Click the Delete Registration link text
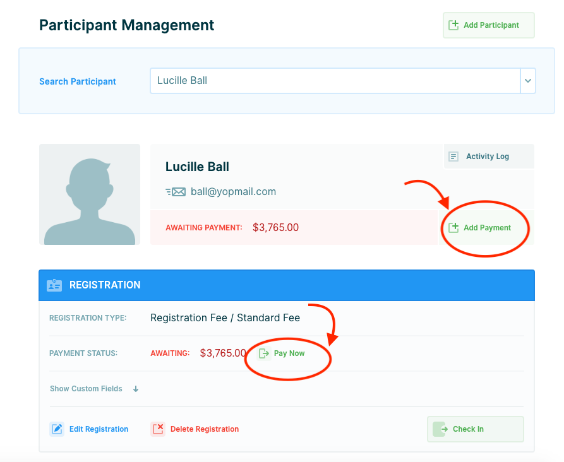 coord(205,429)
